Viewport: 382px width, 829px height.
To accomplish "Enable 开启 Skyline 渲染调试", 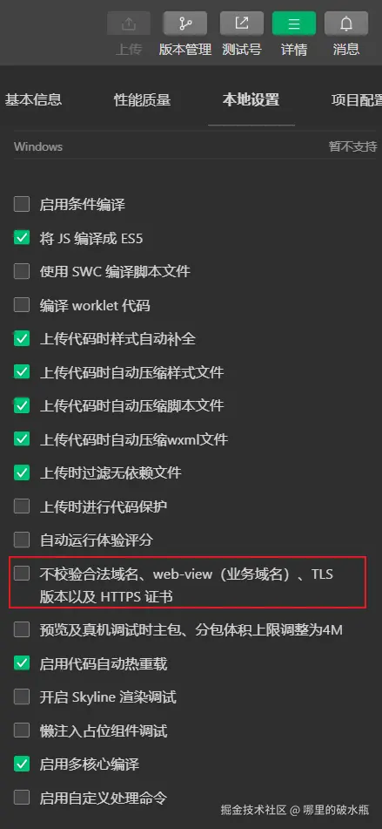I will point(22,696).
